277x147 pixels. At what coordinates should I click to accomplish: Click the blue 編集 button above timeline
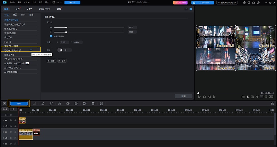point(19,103)
